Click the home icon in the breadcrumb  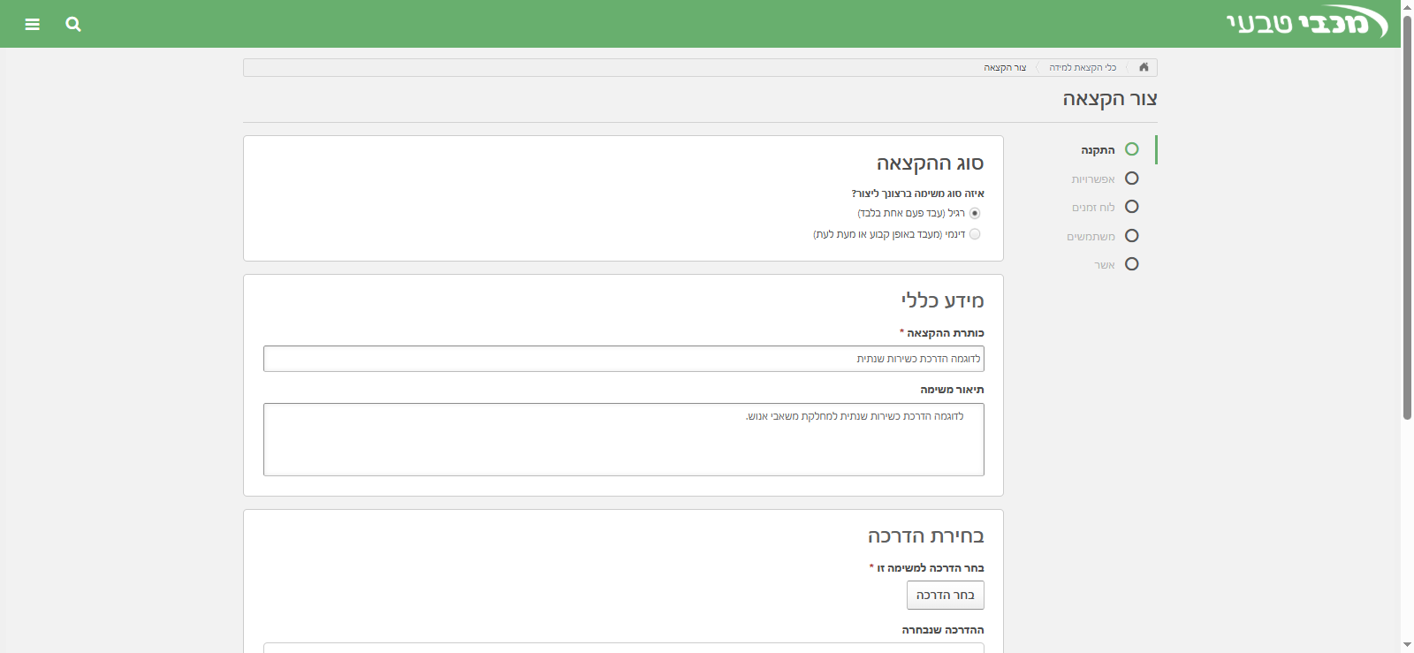pyautogui.click(x=1144, y=67)
